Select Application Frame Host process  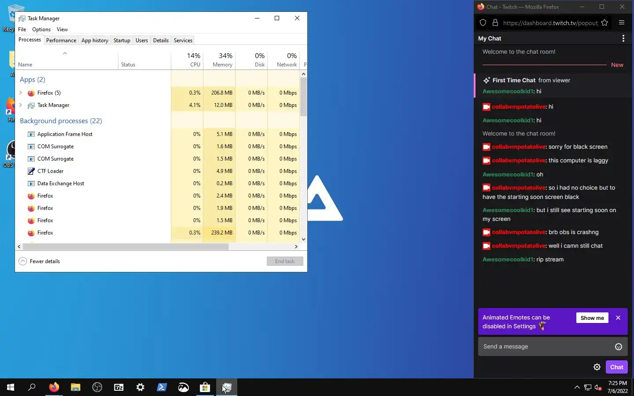pos(158,134)
